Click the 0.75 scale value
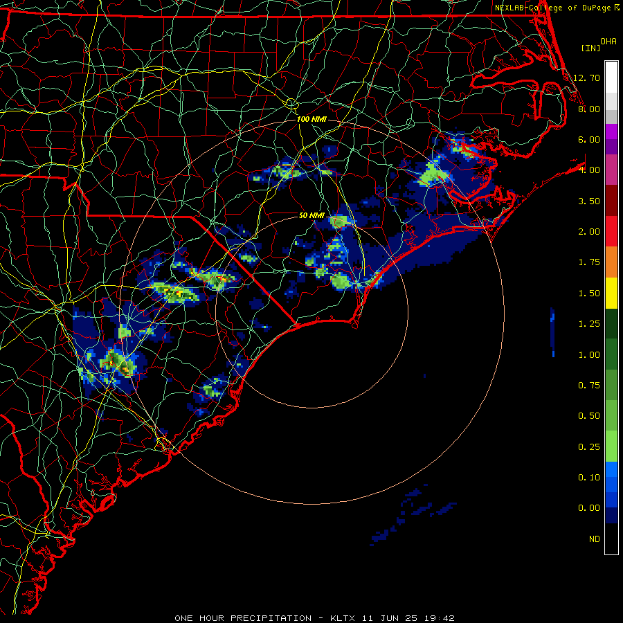The height and width of the screenshot is (623, 623). tap(589, 386)
